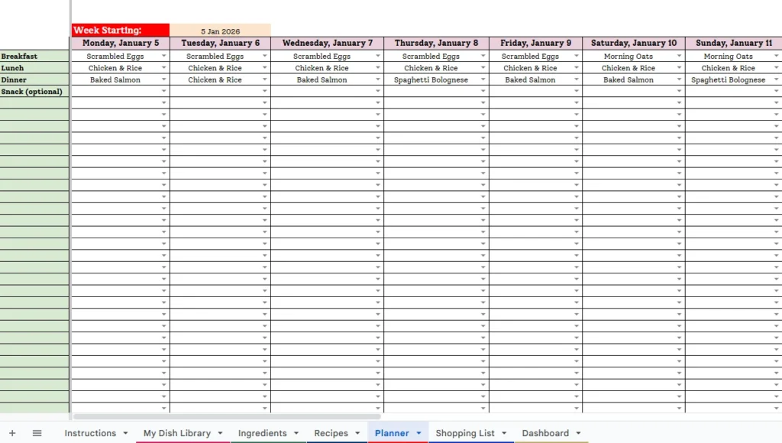Screen dimensions: 782x443
Task: Switch to the My Dish Library tab
Action: point(176,433)
